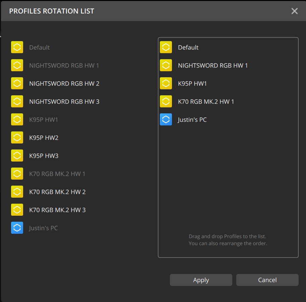Click the hexagon icon next to K95P HW3
Image resolution: width=306 pixels, height=302 pixels.
[17, 156]
